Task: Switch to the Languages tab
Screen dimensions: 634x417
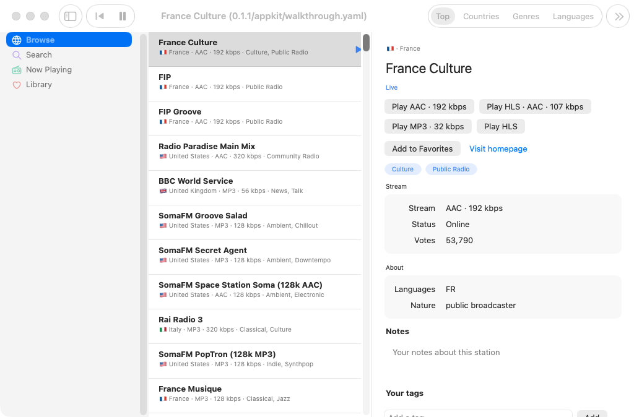Action: tap(573, 17)
